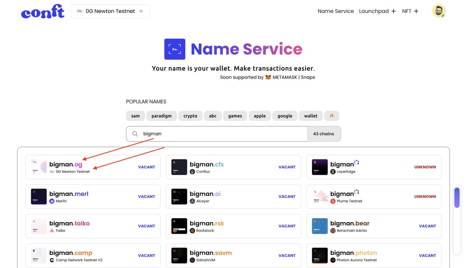
Task: Click the search magnifier icon
Action: coord(135,134)
